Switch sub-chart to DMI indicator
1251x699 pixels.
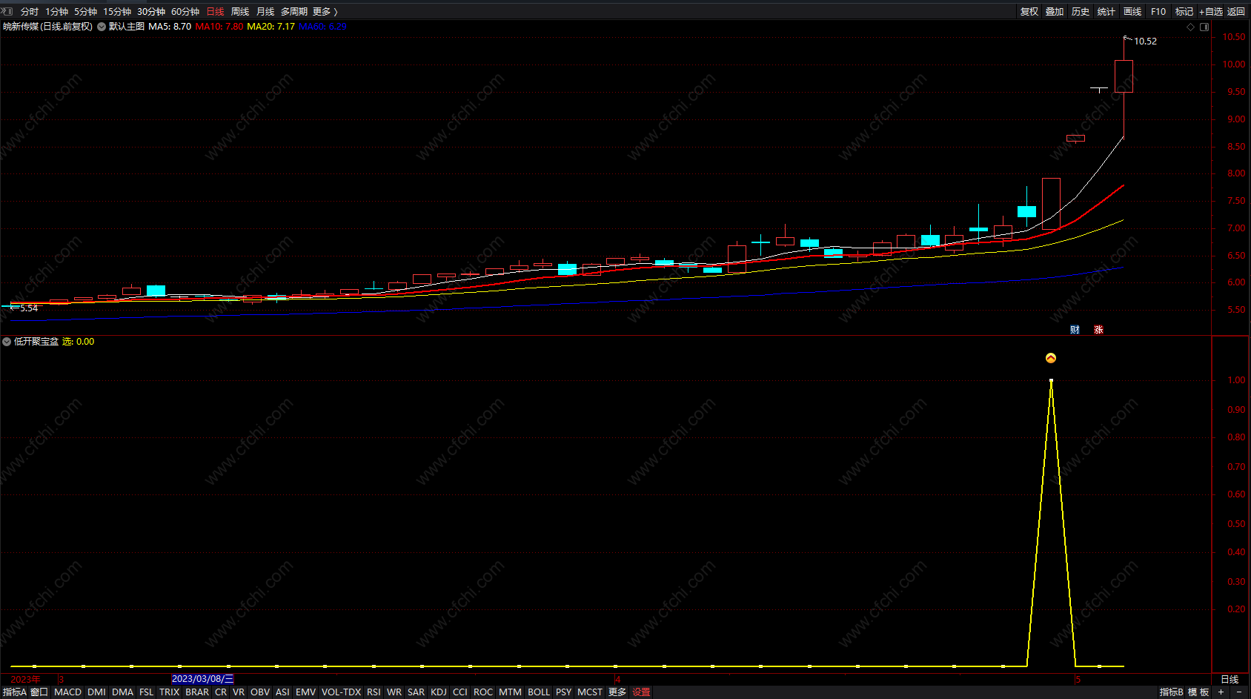pyautogui.click(x=96, y=692)
